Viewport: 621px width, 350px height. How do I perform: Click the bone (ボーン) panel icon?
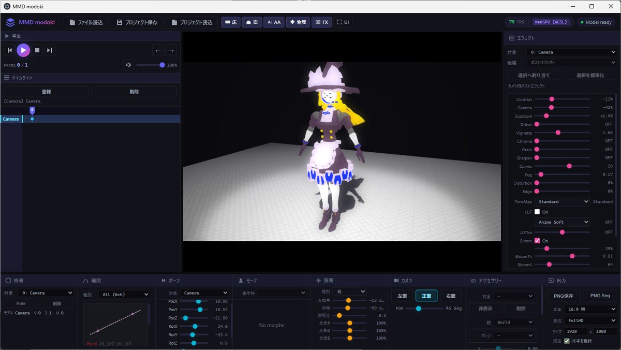(164, 280)
